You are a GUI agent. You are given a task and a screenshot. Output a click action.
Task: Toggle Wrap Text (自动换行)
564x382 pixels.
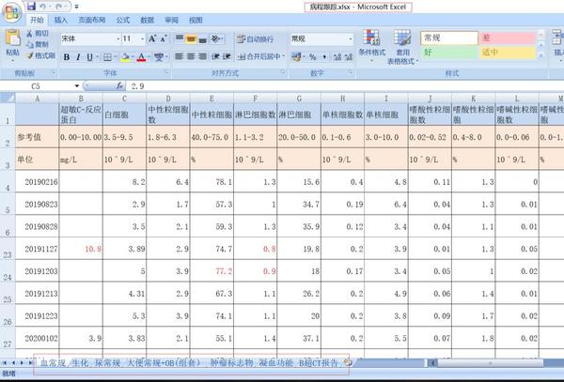point(255,38)
